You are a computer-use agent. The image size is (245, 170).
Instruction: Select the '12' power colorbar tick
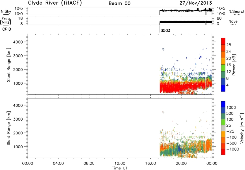point(228,72)
